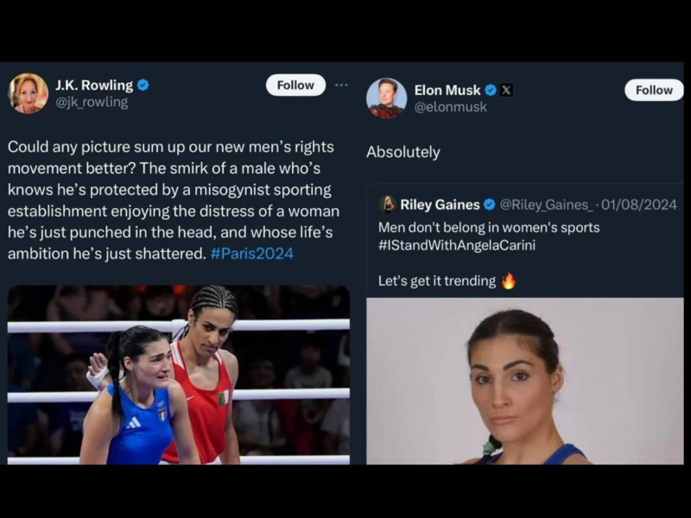
Task: Follow the J.K. Rowling account
Action: 295,85
